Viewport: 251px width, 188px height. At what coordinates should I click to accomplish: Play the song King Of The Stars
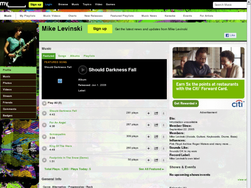point(44,148)
